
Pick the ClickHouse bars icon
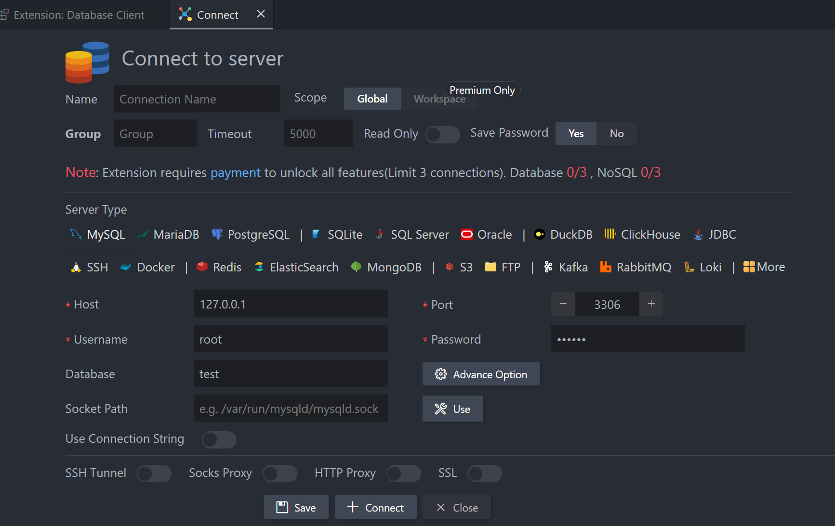610,234
